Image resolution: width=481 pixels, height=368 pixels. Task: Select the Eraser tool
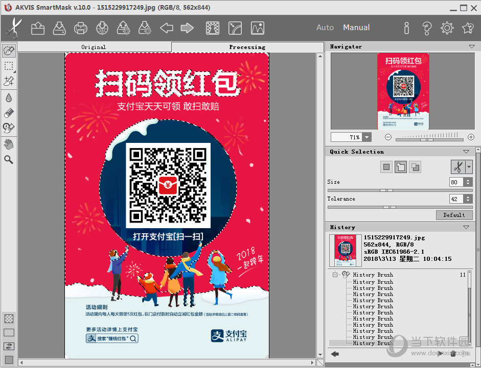pos(9,113)
